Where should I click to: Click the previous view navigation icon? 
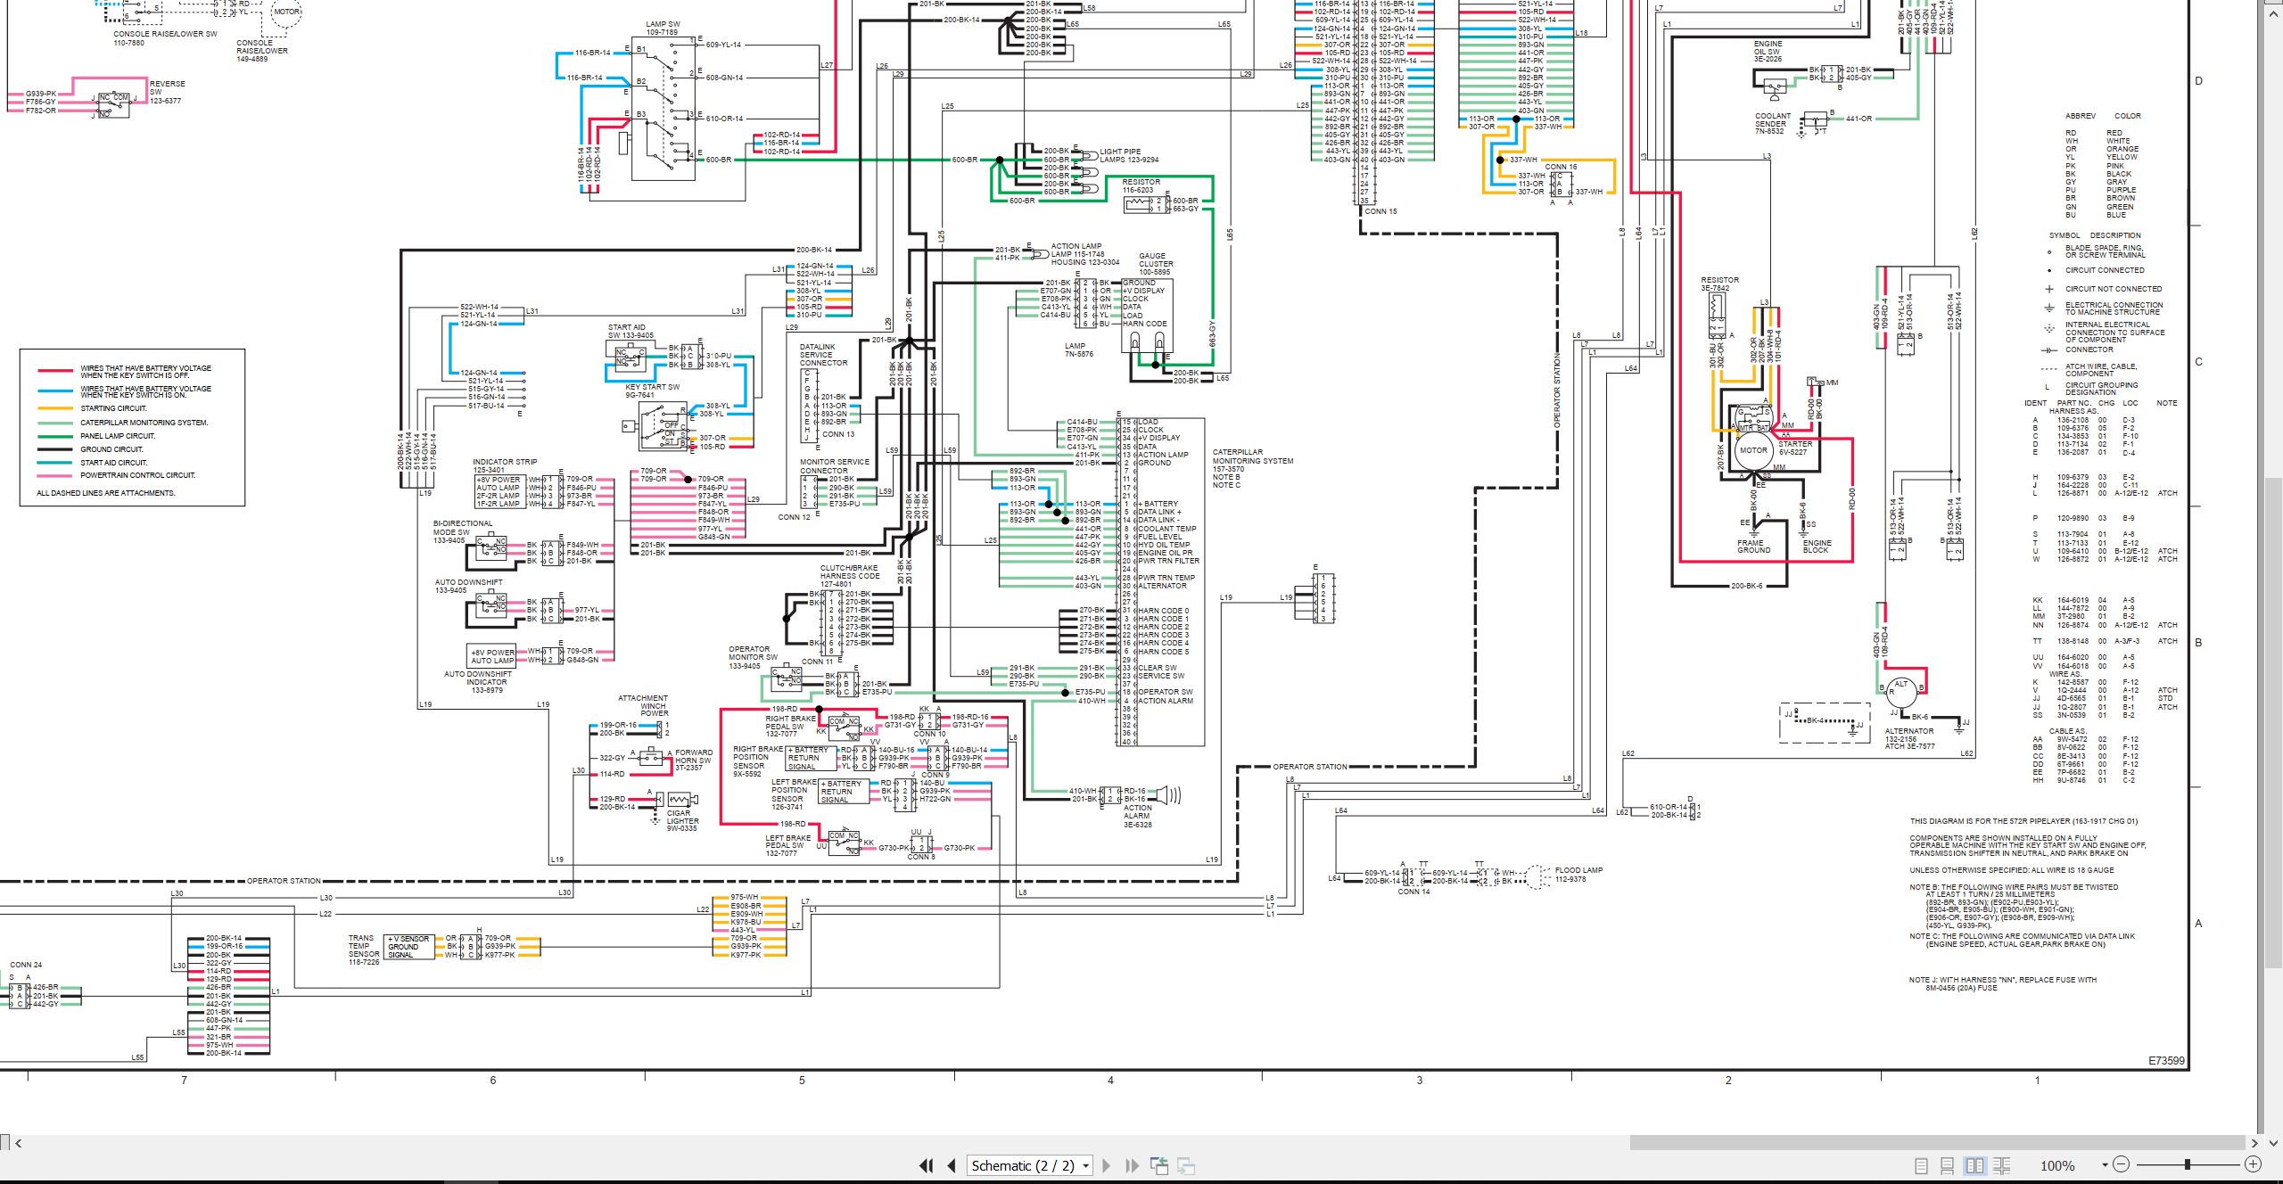[x=1159, y=1165]
